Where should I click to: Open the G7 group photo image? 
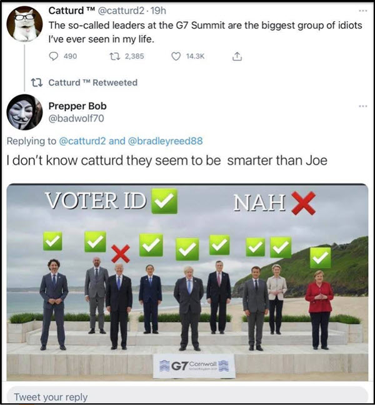[187, 282]
